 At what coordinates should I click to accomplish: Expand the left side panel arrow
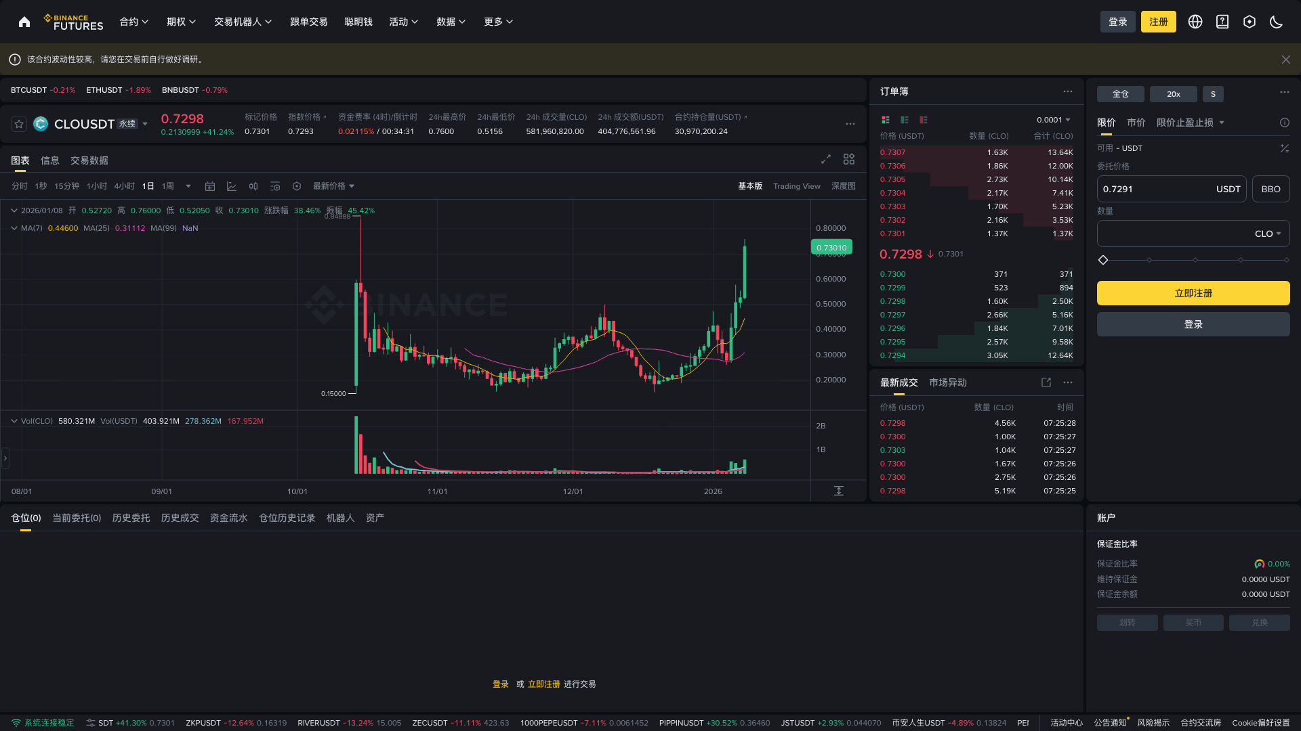pos(5,458)
